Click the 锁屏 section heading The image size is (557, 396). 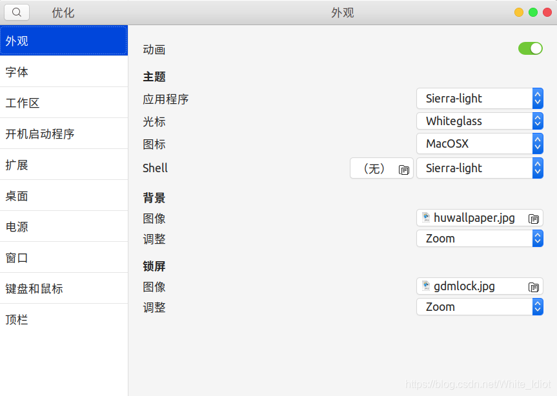tap(154, 266)
